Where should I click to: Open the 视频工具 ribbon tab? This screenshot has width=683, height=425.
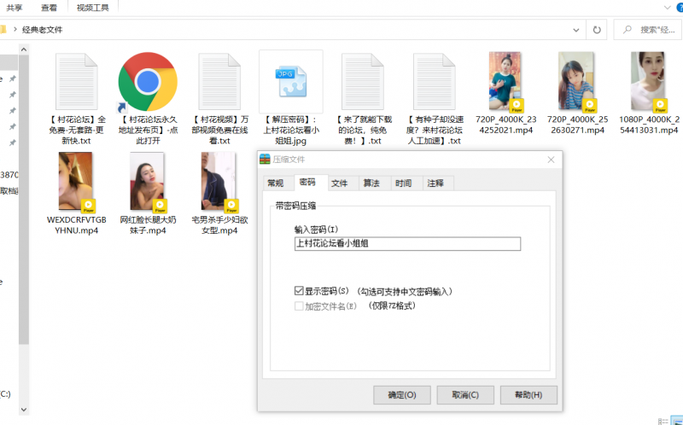point(92,7)
